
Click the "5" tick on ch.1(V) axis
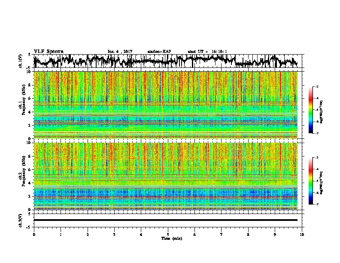point(30,55)
